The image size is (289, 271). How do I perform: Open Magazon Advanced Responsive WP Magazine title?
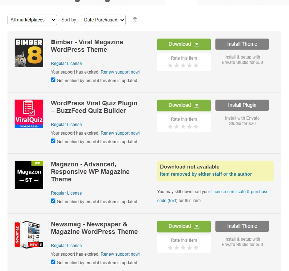[x=90, y=172]
